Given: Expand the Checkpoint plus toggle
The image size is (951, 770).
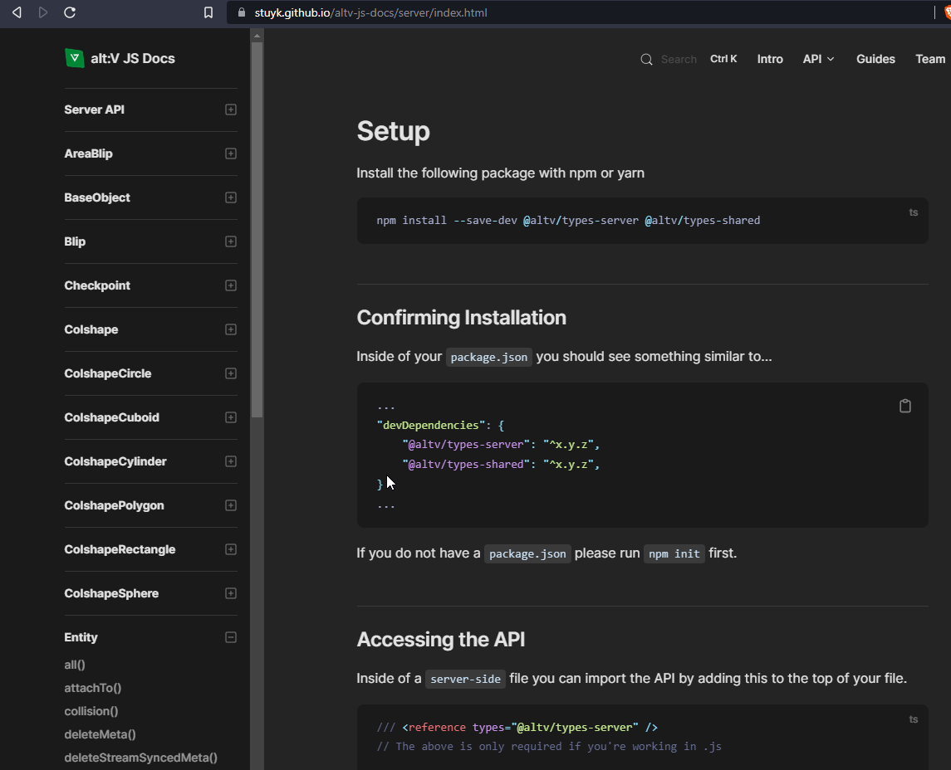Looking at the screenshot, I should pyautogui.click(x=231, y=285).
